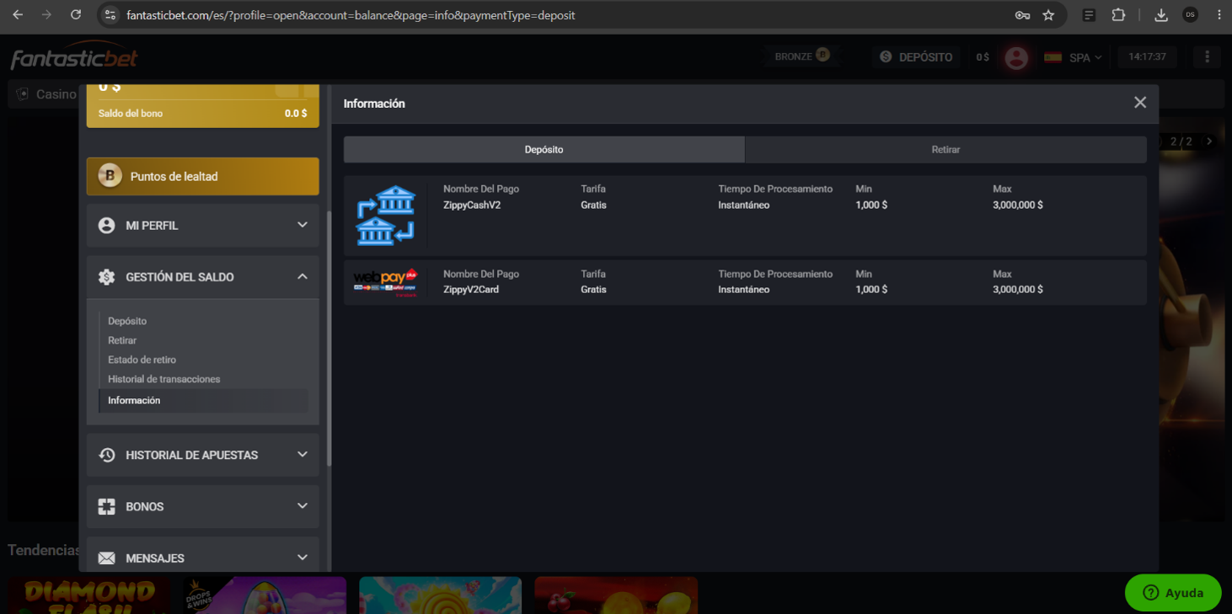Viewport: 1232px width, 614px height.
Task: Bookmark this page with the star icon
Action: 1048,15
